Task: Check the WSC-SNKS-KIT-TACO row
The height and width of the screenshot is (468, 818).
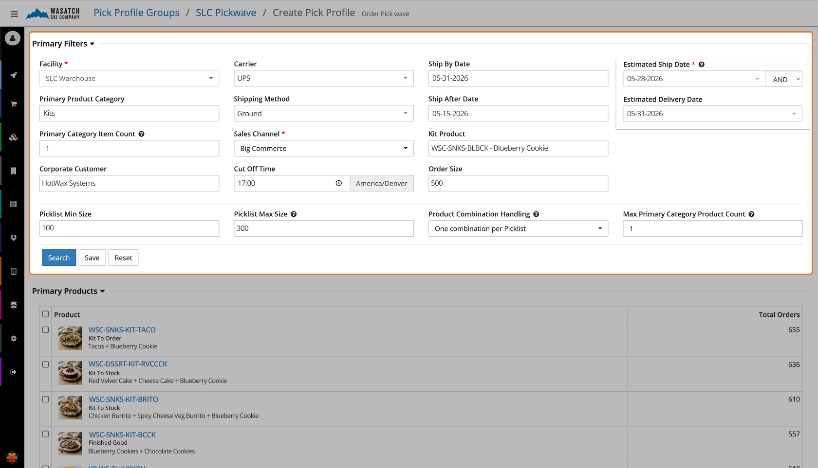Action: pos(46,329)
